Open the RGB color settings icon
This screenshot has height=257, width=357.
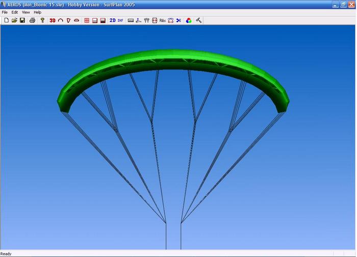189,20
